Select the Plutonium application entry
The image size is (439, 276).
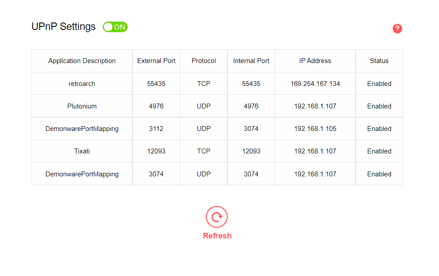coord(82,106)
